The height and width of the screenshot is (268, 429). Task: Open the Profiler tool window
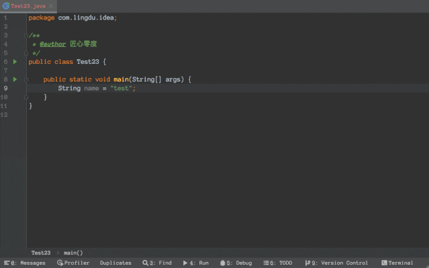click(73, 263)
